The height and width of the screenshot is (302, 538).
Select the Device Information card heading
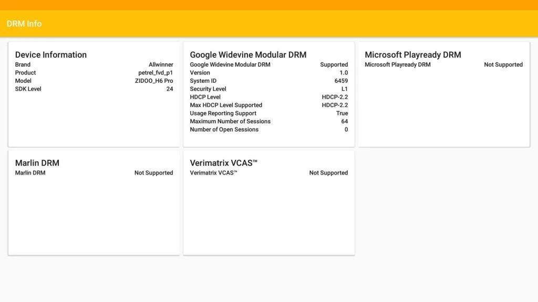point(51,55)
